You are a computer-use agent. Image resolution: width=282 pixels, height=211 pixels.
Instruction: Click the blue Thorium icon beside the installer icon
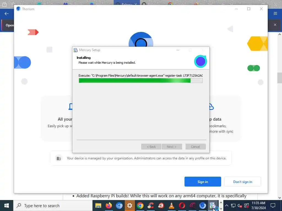202,206
